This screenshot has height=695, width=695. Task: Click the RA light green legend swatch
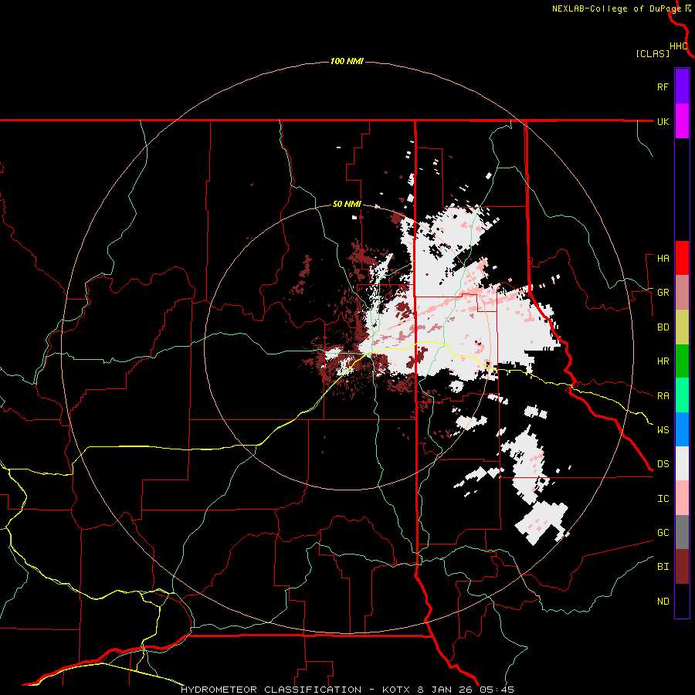pos(682,395)
